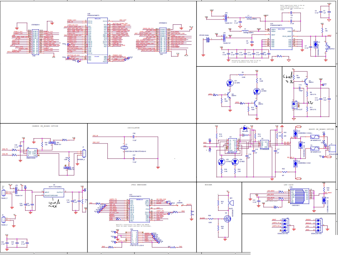Select capacitor C37 in oscillator section
The width and height of the screenshot is (338, 255).
coord(134,159)
